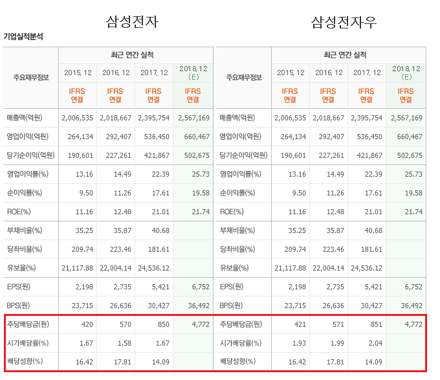Click 25.73 operating margin in 삼성전자 table
Viewport: 440px width, 380px height.
pos(201,174)
